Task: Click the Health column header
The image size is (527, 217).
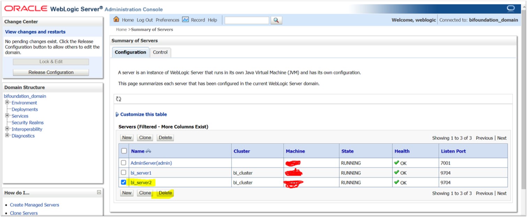Action: coord(402,151)
